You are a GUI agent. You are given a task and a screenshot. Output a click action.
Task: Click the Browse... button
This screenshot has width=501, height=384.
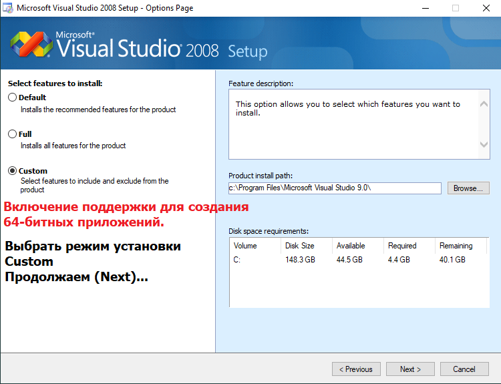pyautogui.click(x=468, y=188)
